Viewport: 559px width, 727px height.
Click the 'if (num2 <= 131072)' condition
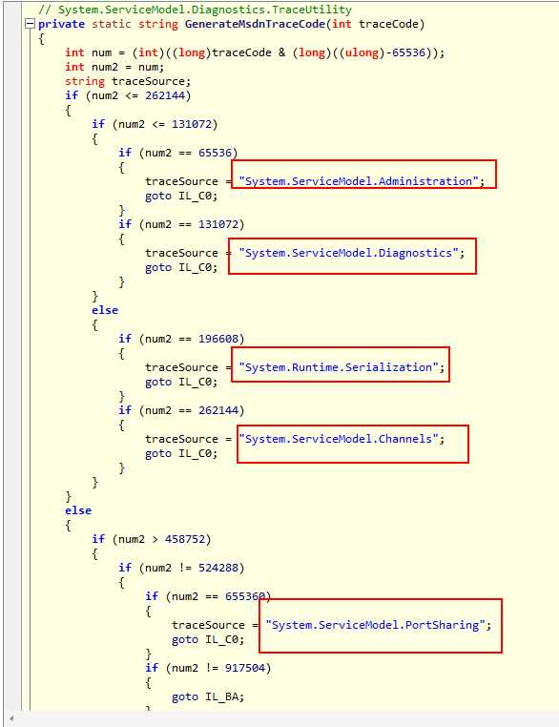coord(155,124)
